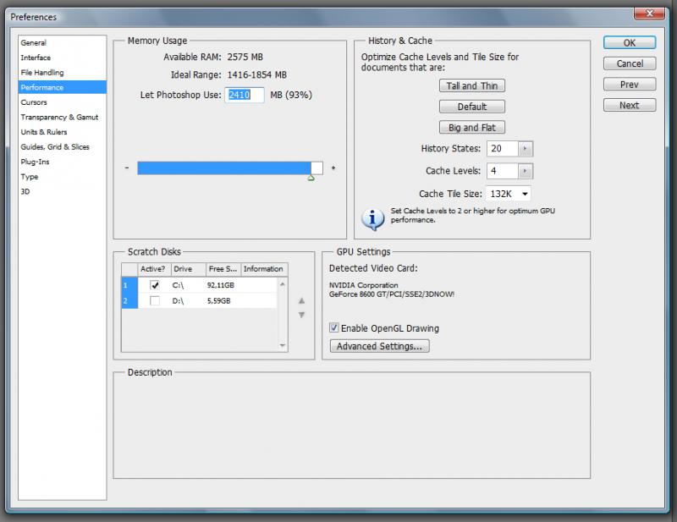Select the File Handling category
Screen dimensions: 677x522
tap(41, 73)
